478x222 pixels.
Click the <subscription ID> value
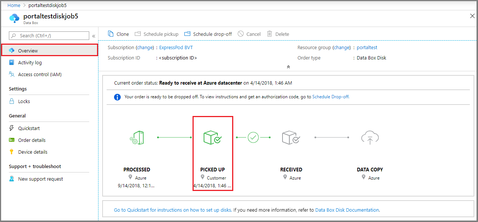(178, 58)
